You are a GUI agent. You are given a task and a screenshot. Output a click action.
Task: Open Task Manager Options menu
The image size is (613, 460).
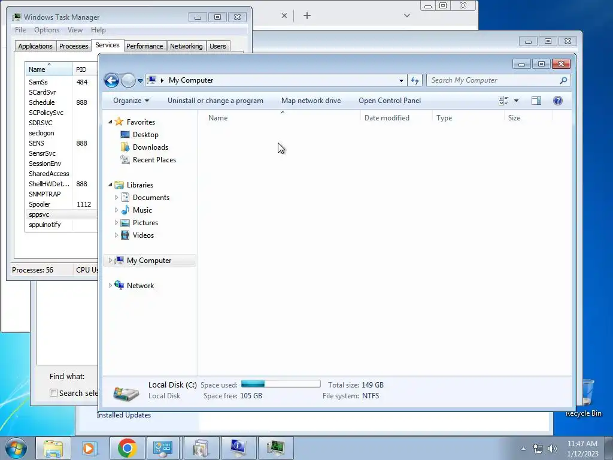[47, 30]
